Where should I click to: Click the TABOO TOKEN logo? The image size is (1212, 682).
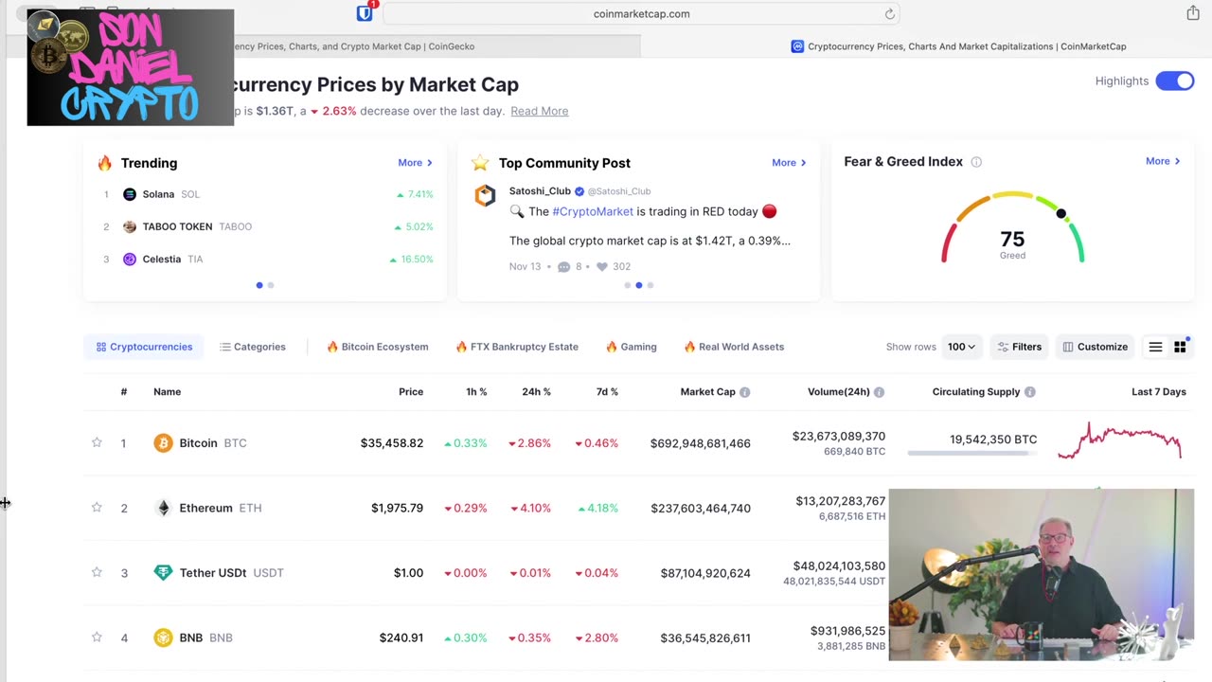click(x=130, y=226)
